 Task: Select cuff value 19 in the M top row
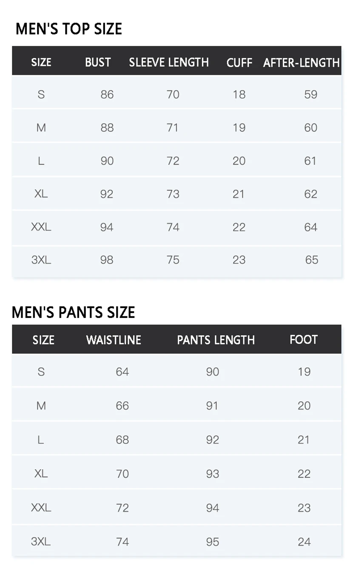point(239,128)
